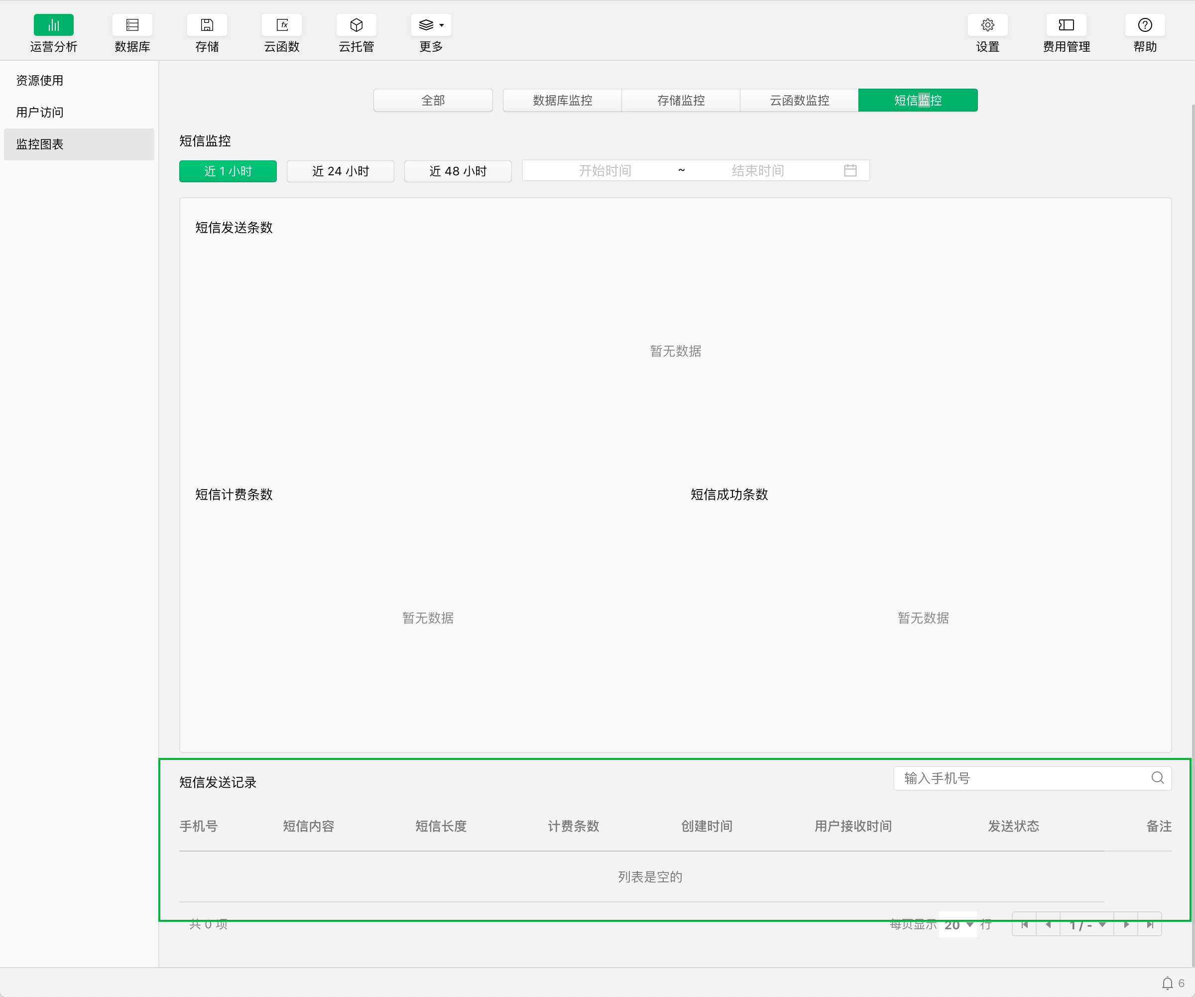Viewport: 1195px width, 997px height.
Task: Select the 近 1 小时 time range
Action: coord(228,171)
